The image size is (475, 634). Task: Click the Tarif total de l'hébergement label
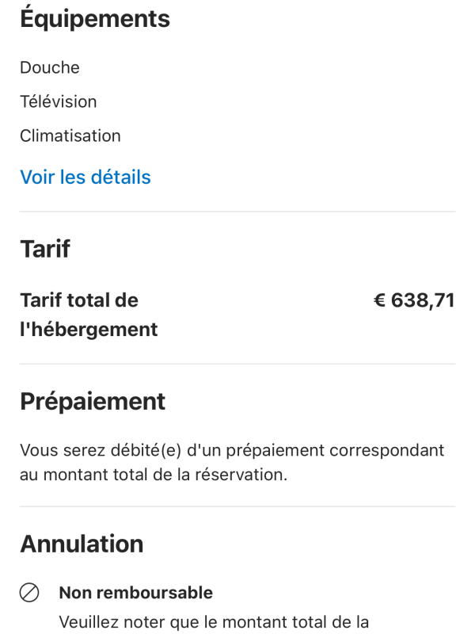(89, 315)
